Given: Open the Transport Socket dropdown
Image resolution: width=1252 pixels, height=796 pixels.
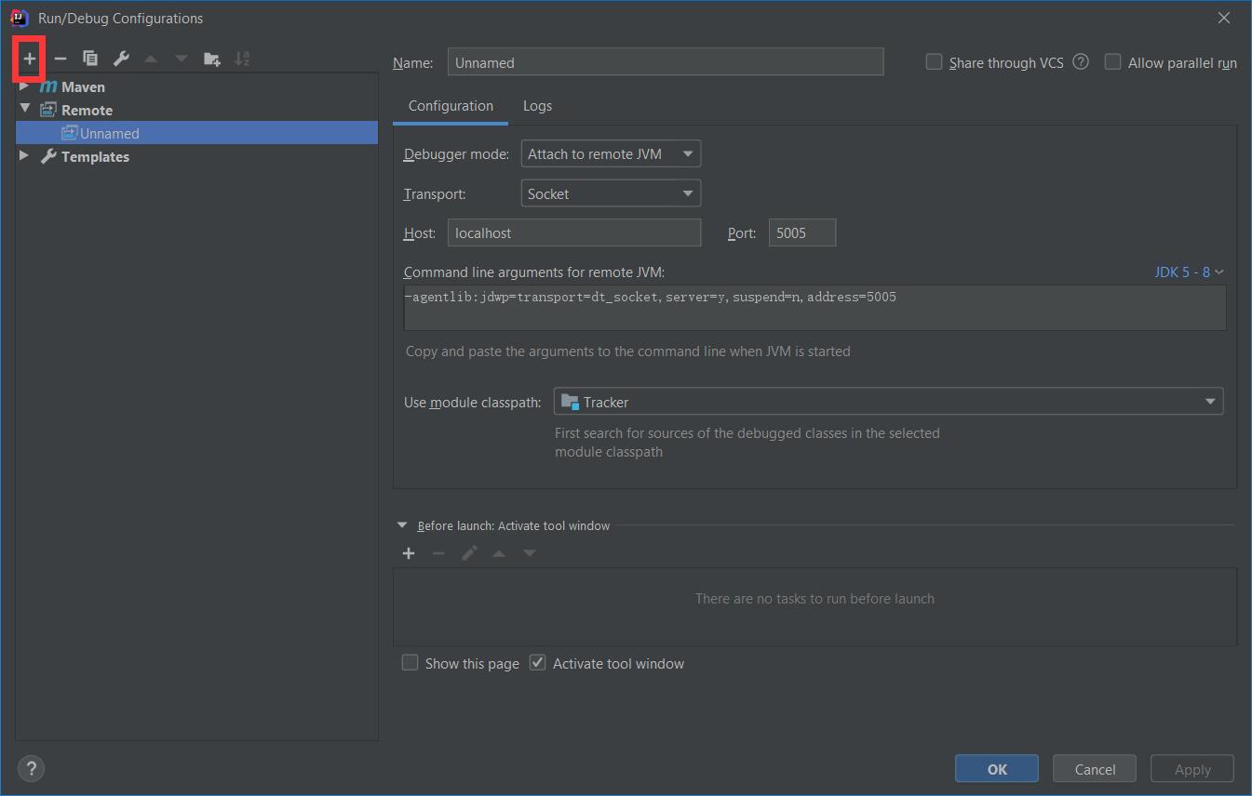Looking at the screenshot, I should (x=611, y=194).
